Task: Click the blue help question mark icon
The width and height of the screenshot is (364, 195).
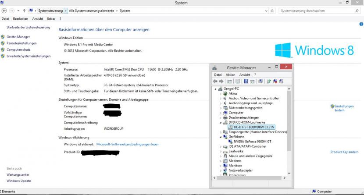Action: [x=361, y=25]
